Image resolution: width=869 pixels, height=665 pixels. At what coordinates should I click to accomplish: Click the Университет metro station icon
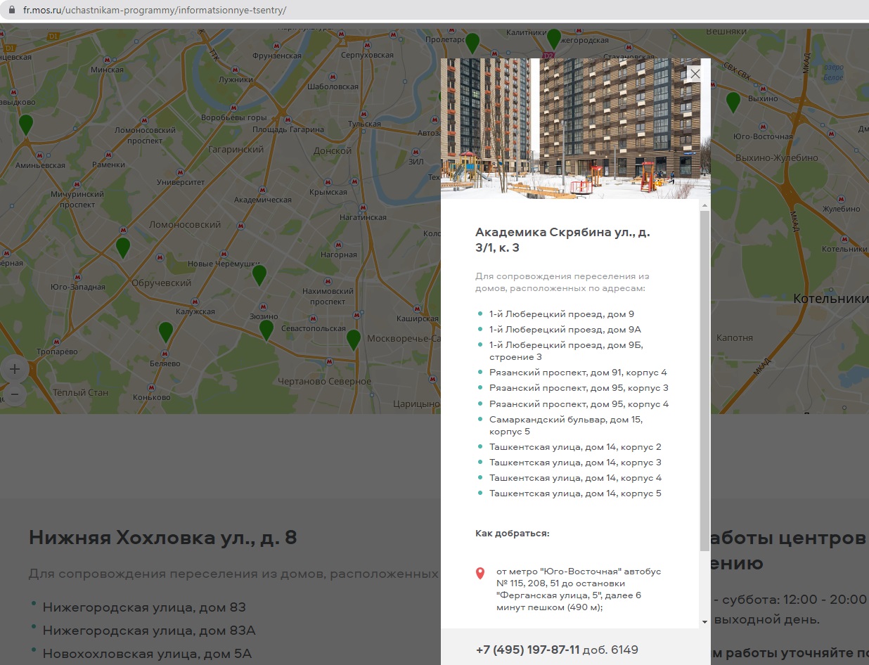(181, 172)
